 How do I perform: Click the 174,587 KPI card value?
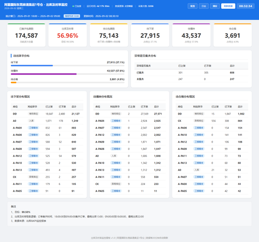[x=26, y=36]
